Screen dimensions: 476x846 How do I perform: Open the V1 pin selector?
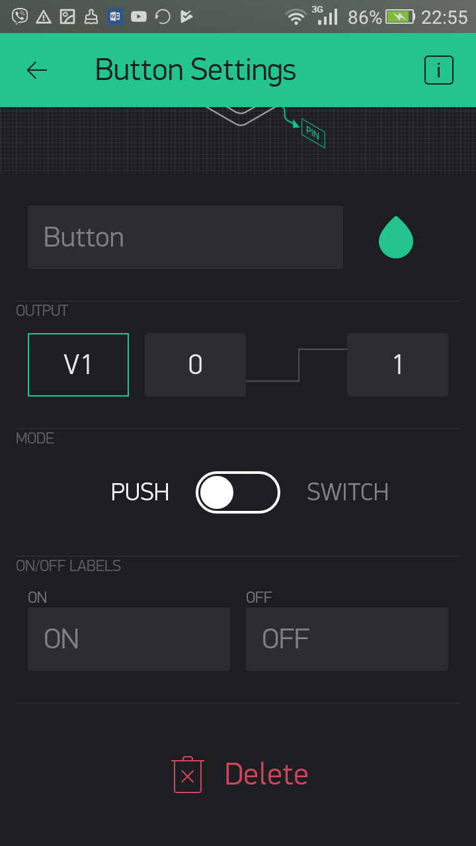(x=78, y=365)
